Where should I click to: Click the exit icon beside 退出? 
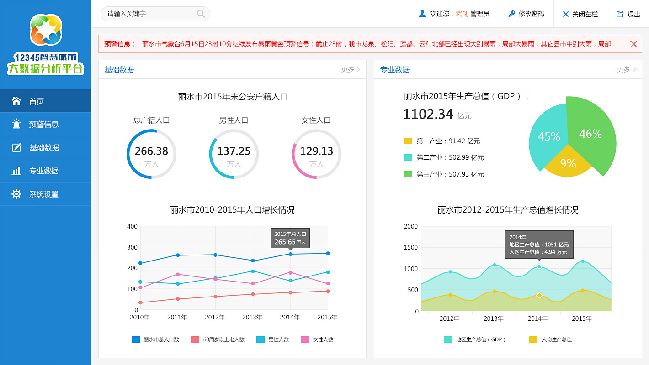pos(620,14)
